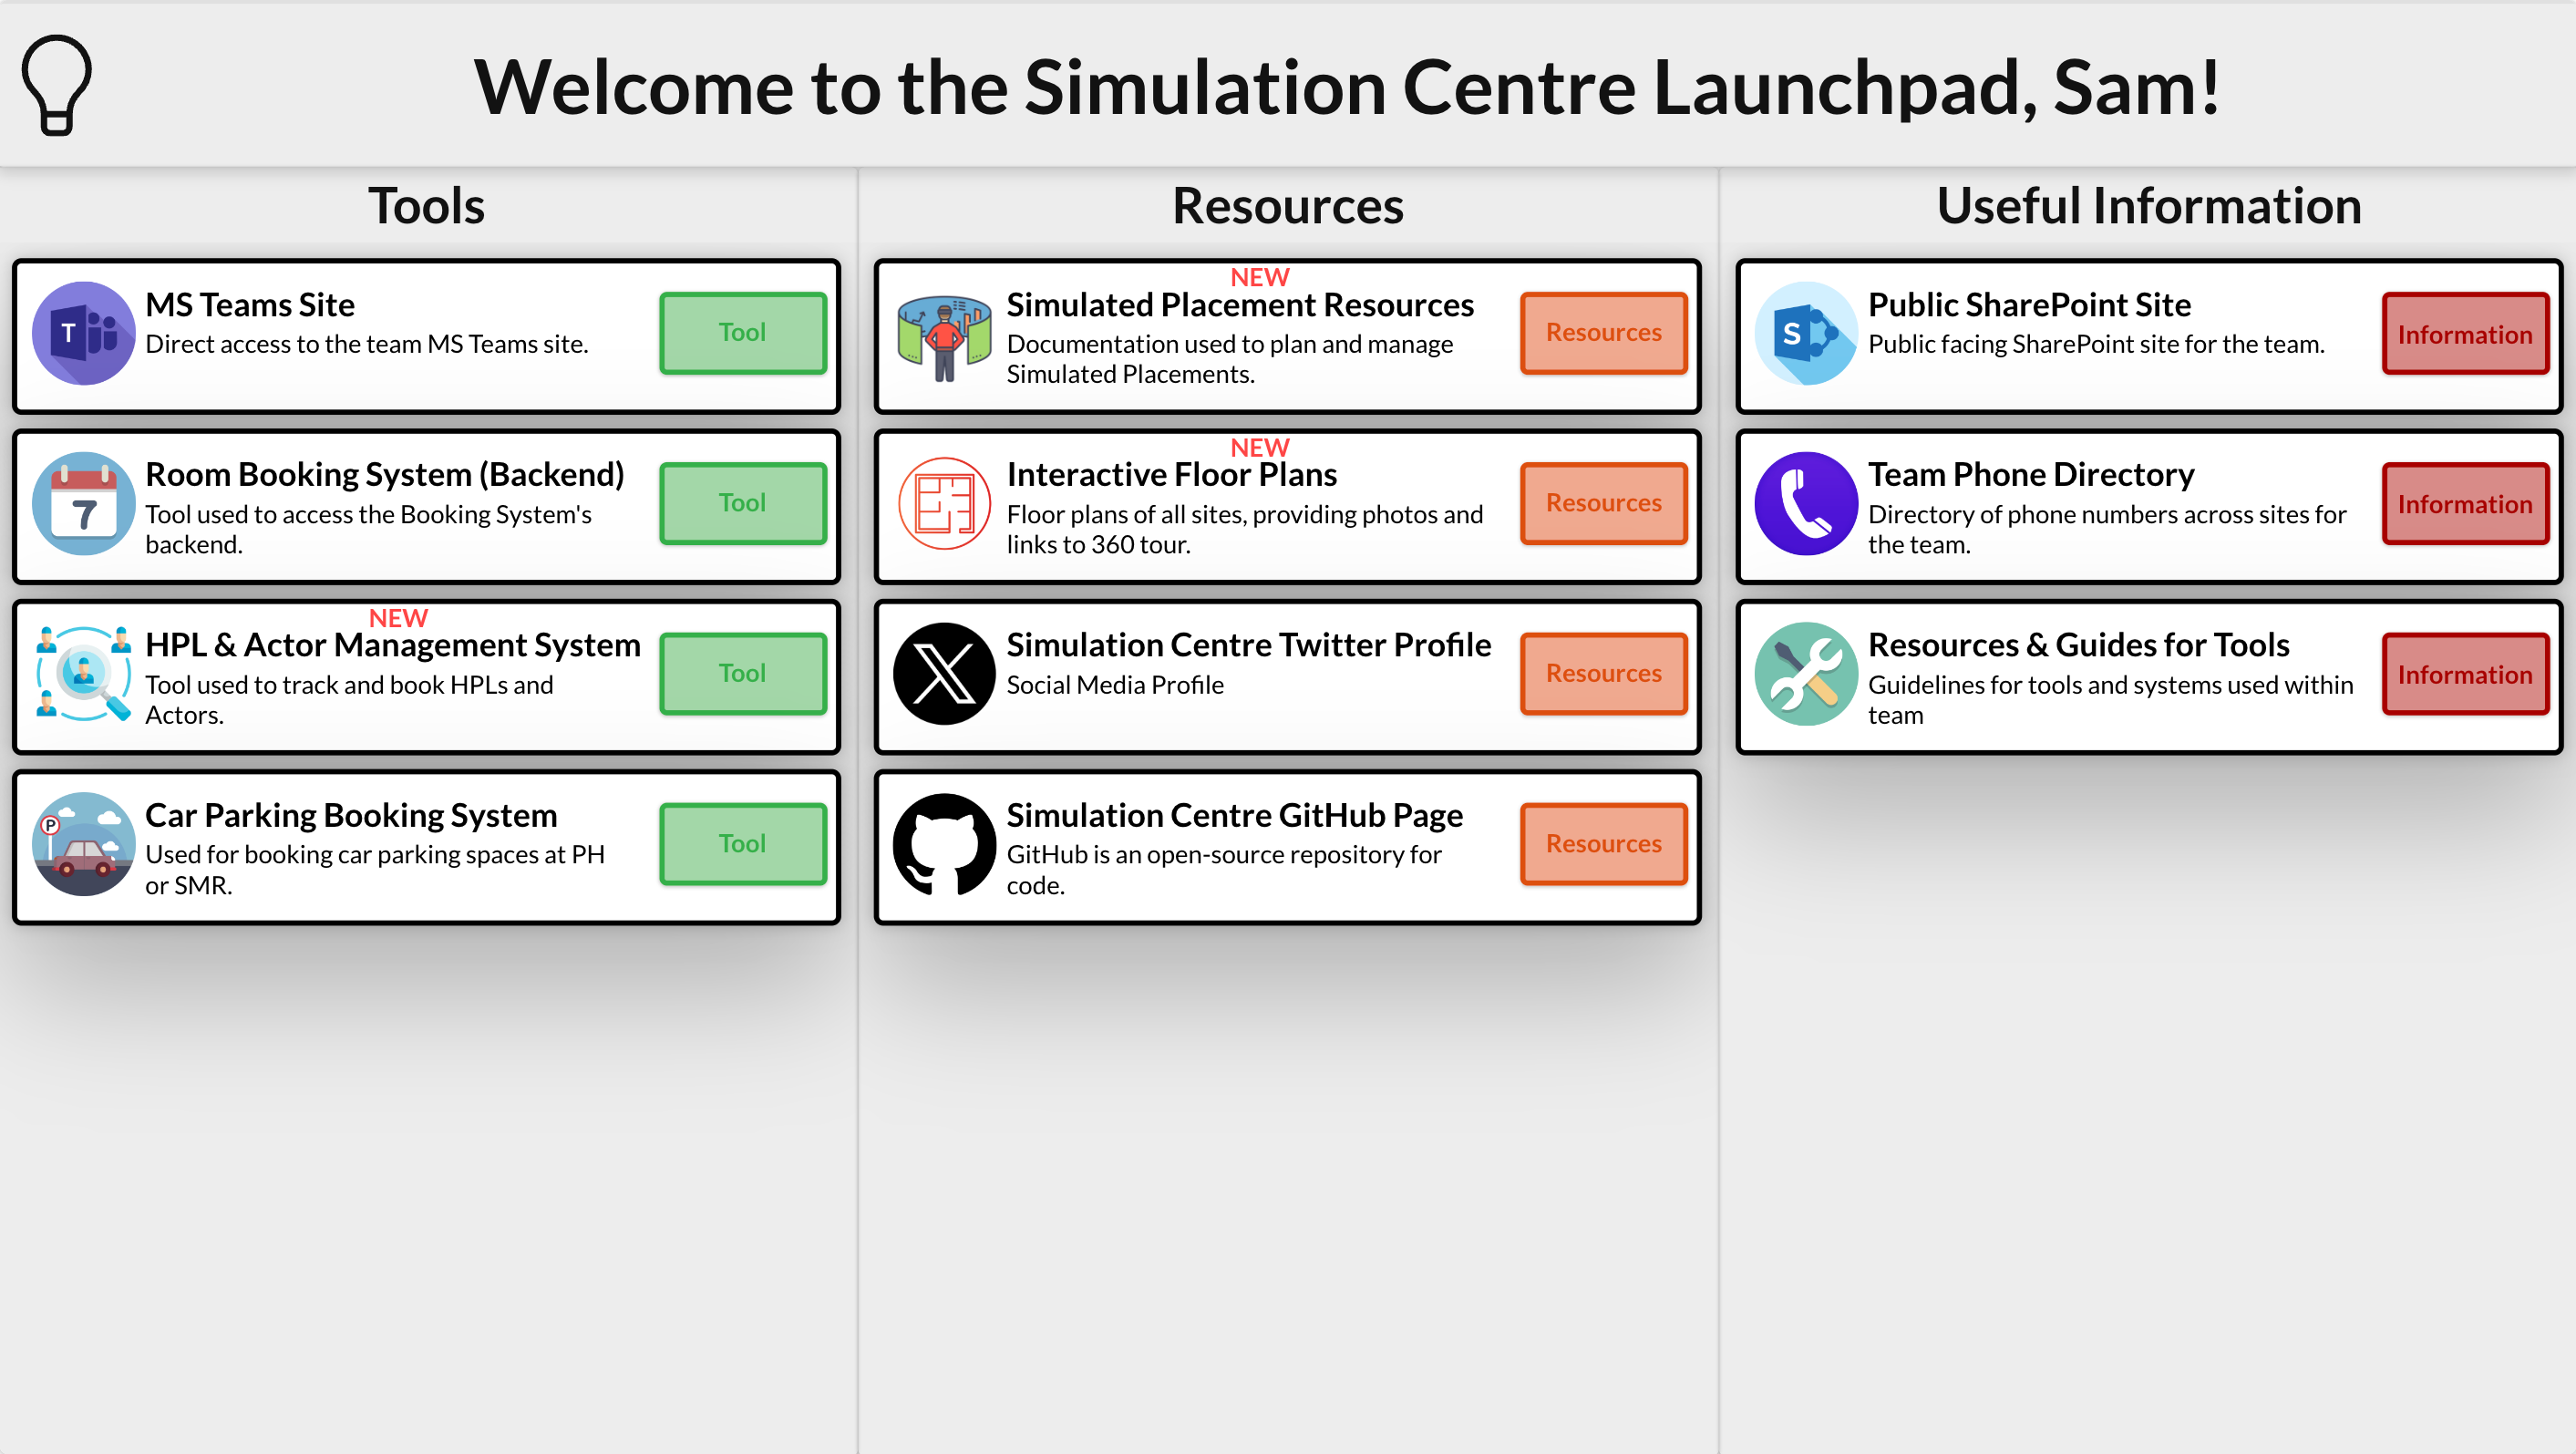Click the Car Parking car icon
The height and width of the screenshot is (1454, 2576).
click(83, 844)
